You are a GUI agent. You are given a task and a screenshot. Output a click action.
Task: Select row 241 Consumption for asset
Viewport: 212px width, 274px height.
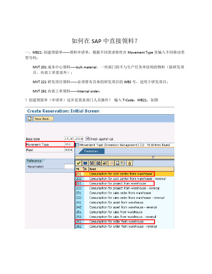pos(125,202)
